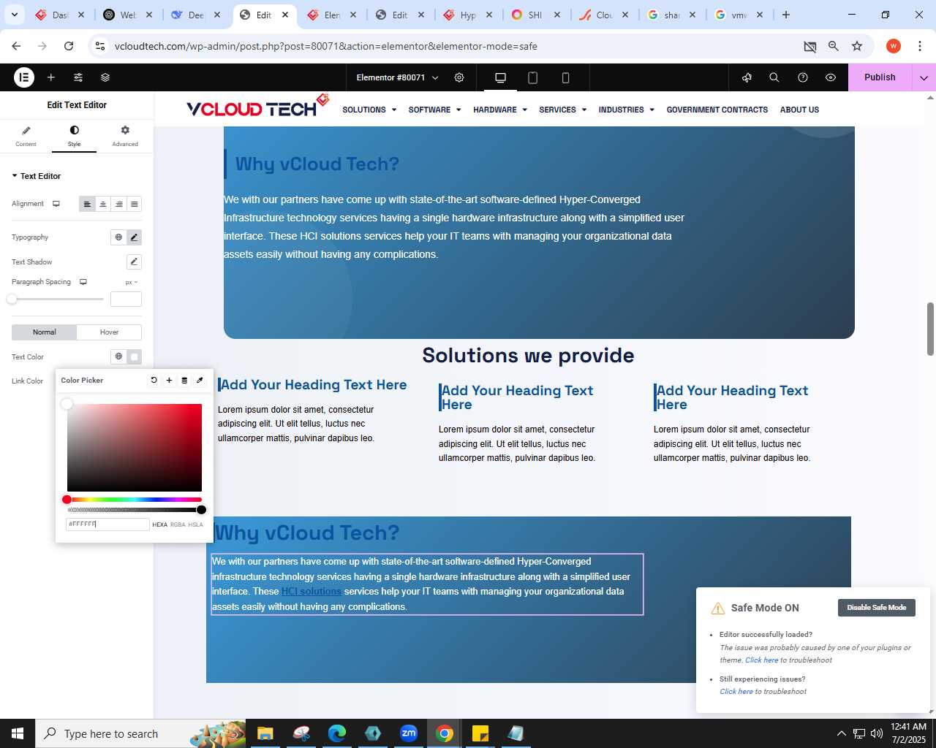Select the Hover state tab
The image size is (936, 748).
(109, 332)
